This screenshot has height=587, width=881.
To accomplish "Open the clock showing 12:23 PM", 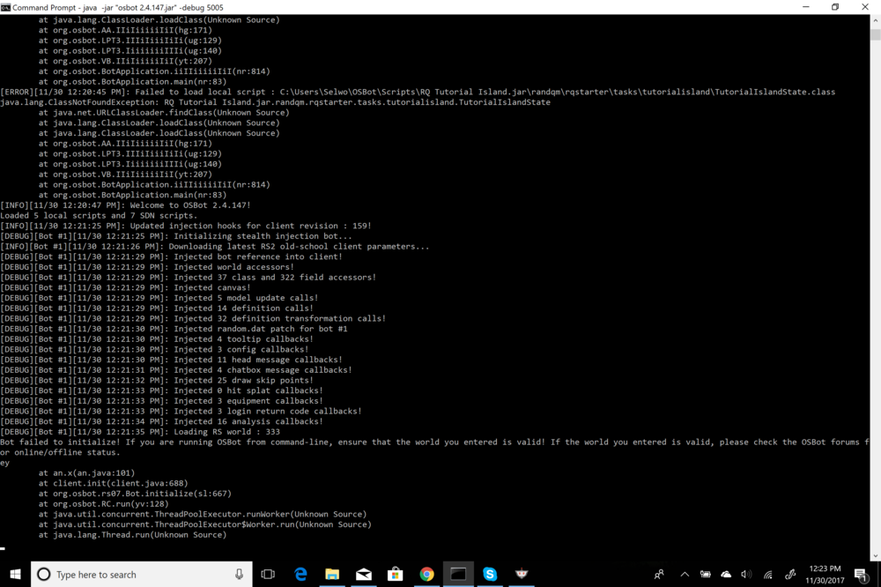I will [x=825, y=574].
